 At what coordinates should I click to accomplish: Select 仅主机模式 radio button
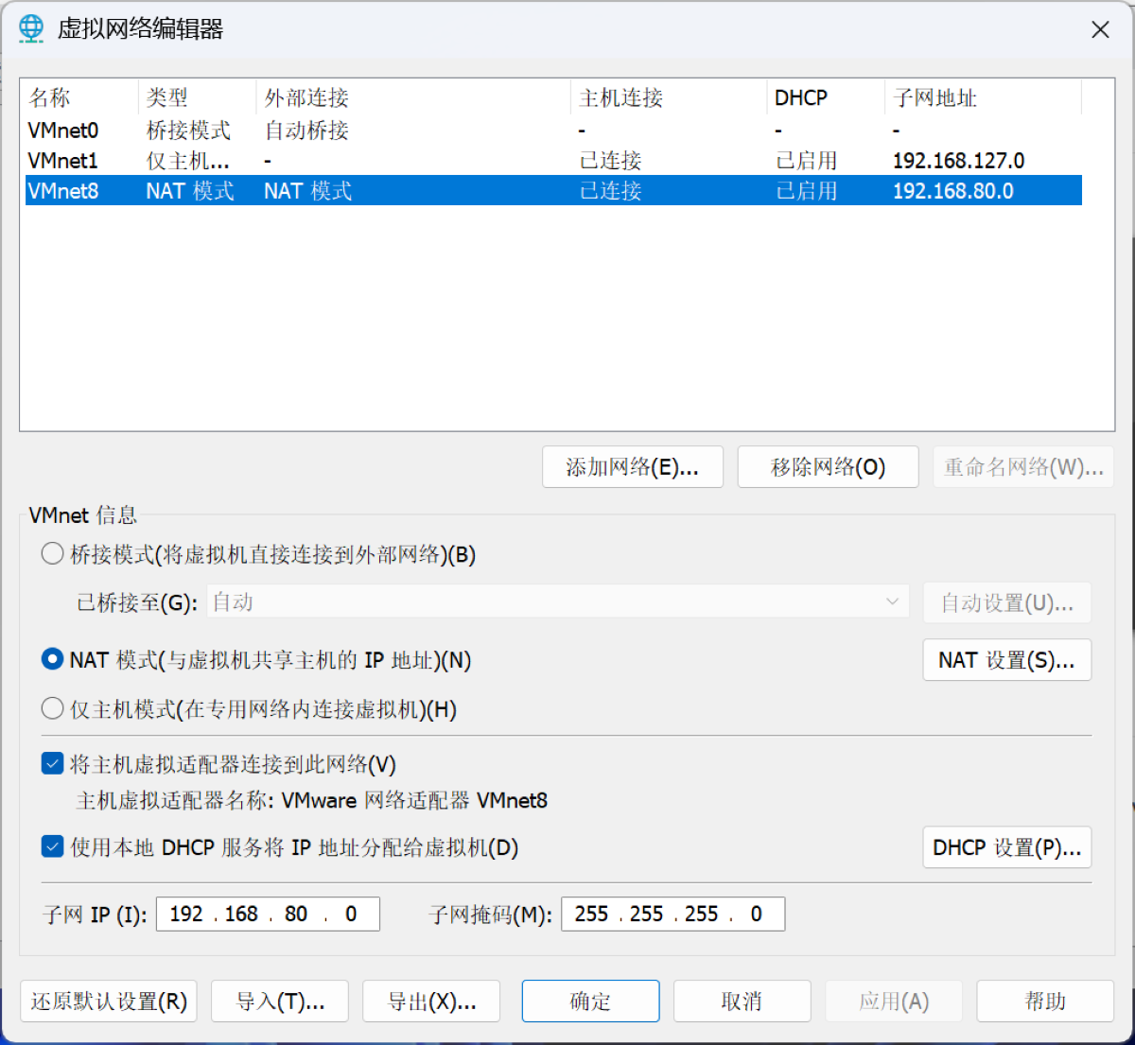(52, 709)
